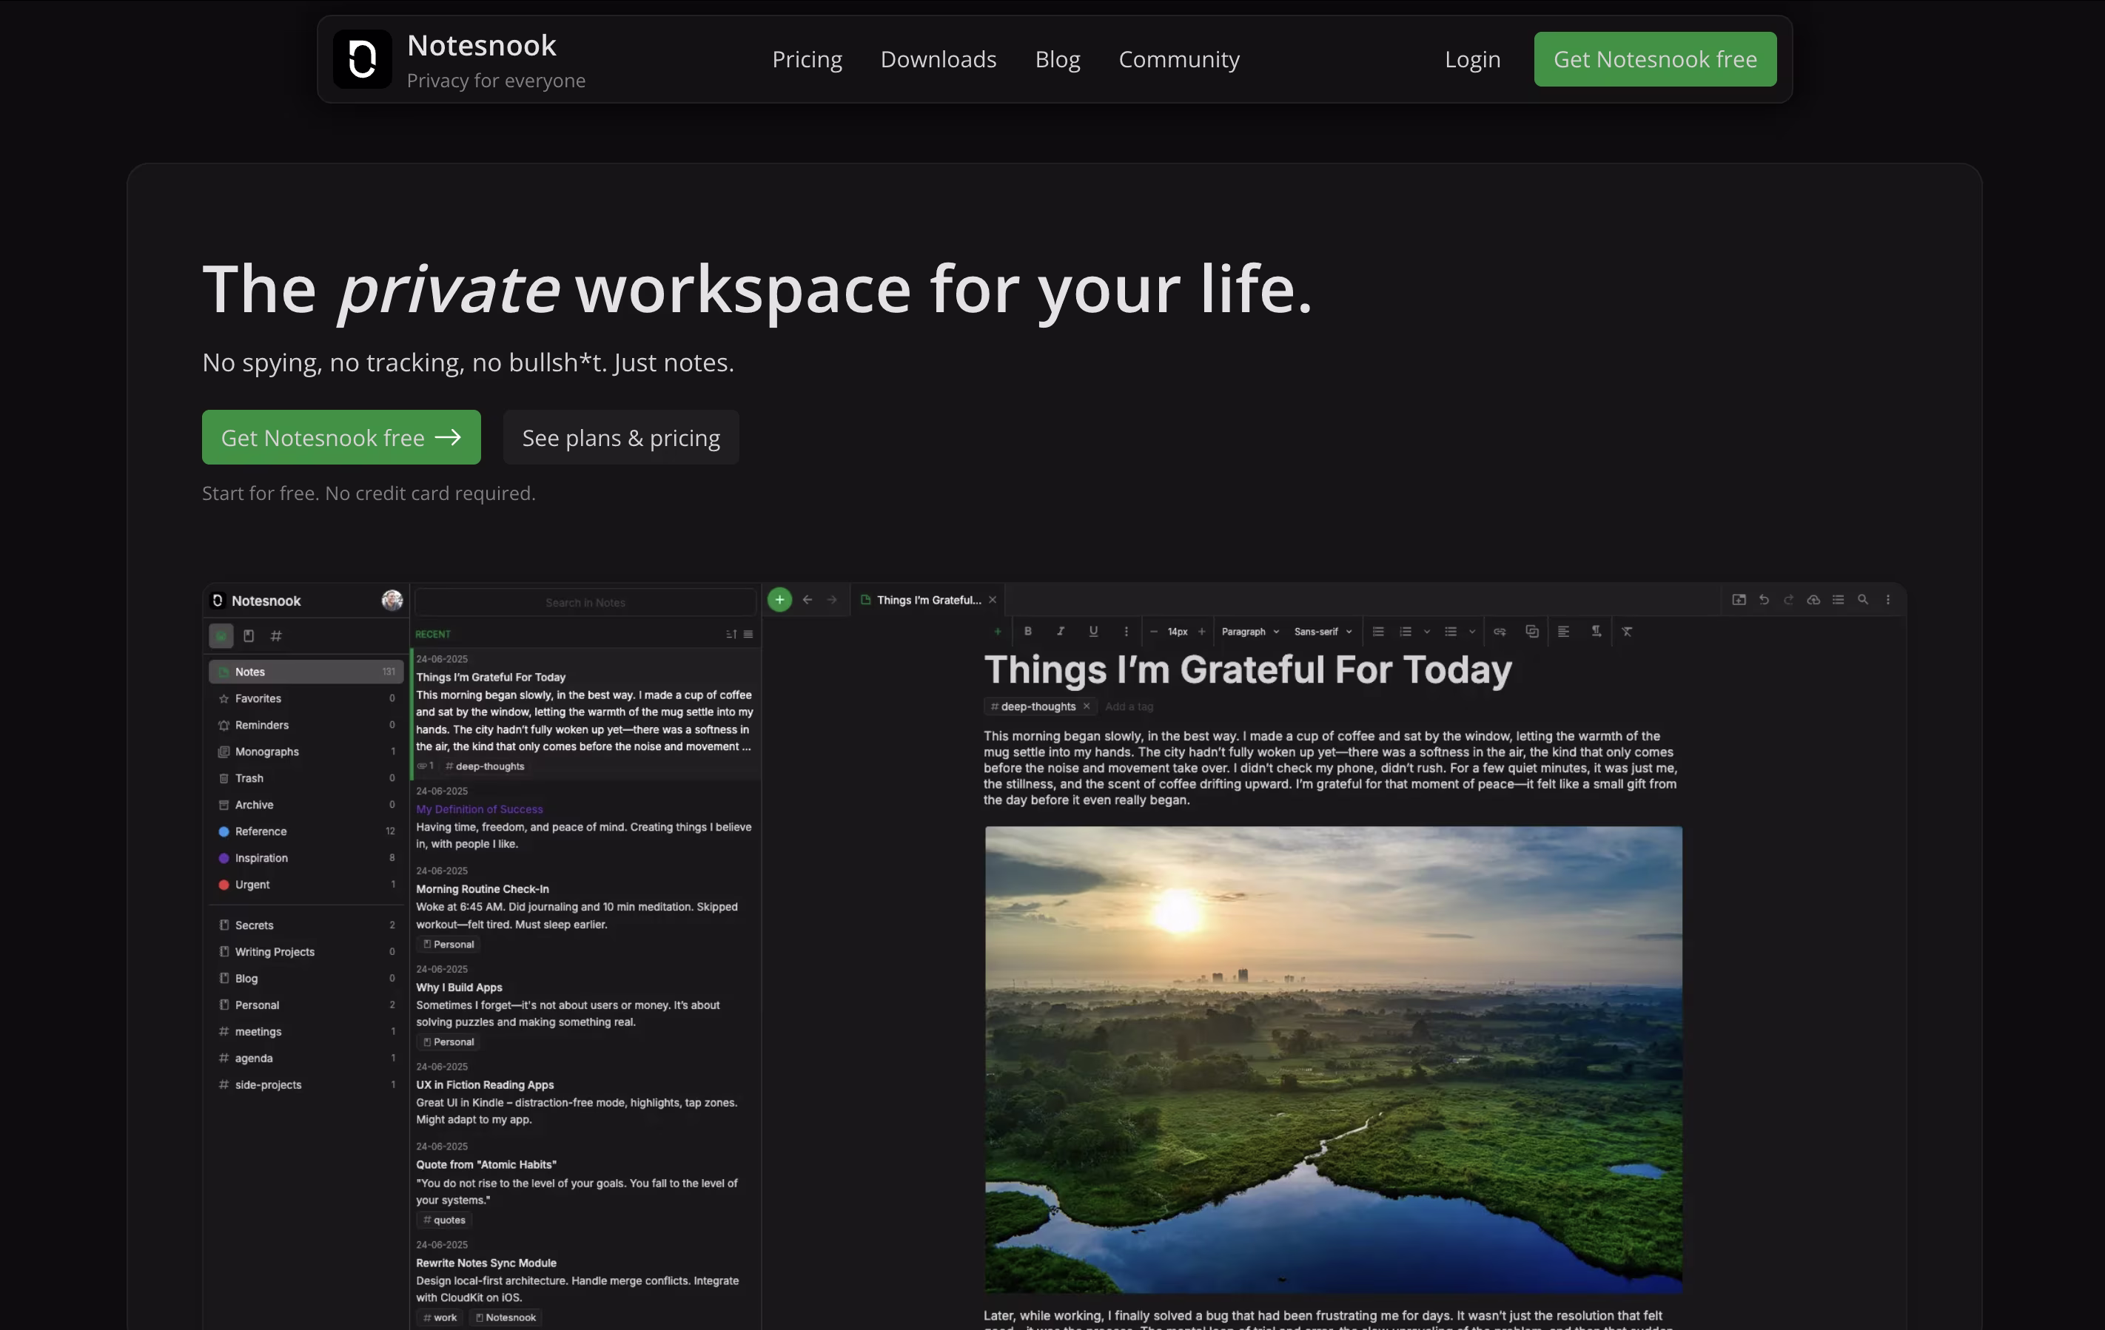Open the side-projects tag in sidebar
This screenshot has height=1330, width=2105.
[x=306, y=1084]
